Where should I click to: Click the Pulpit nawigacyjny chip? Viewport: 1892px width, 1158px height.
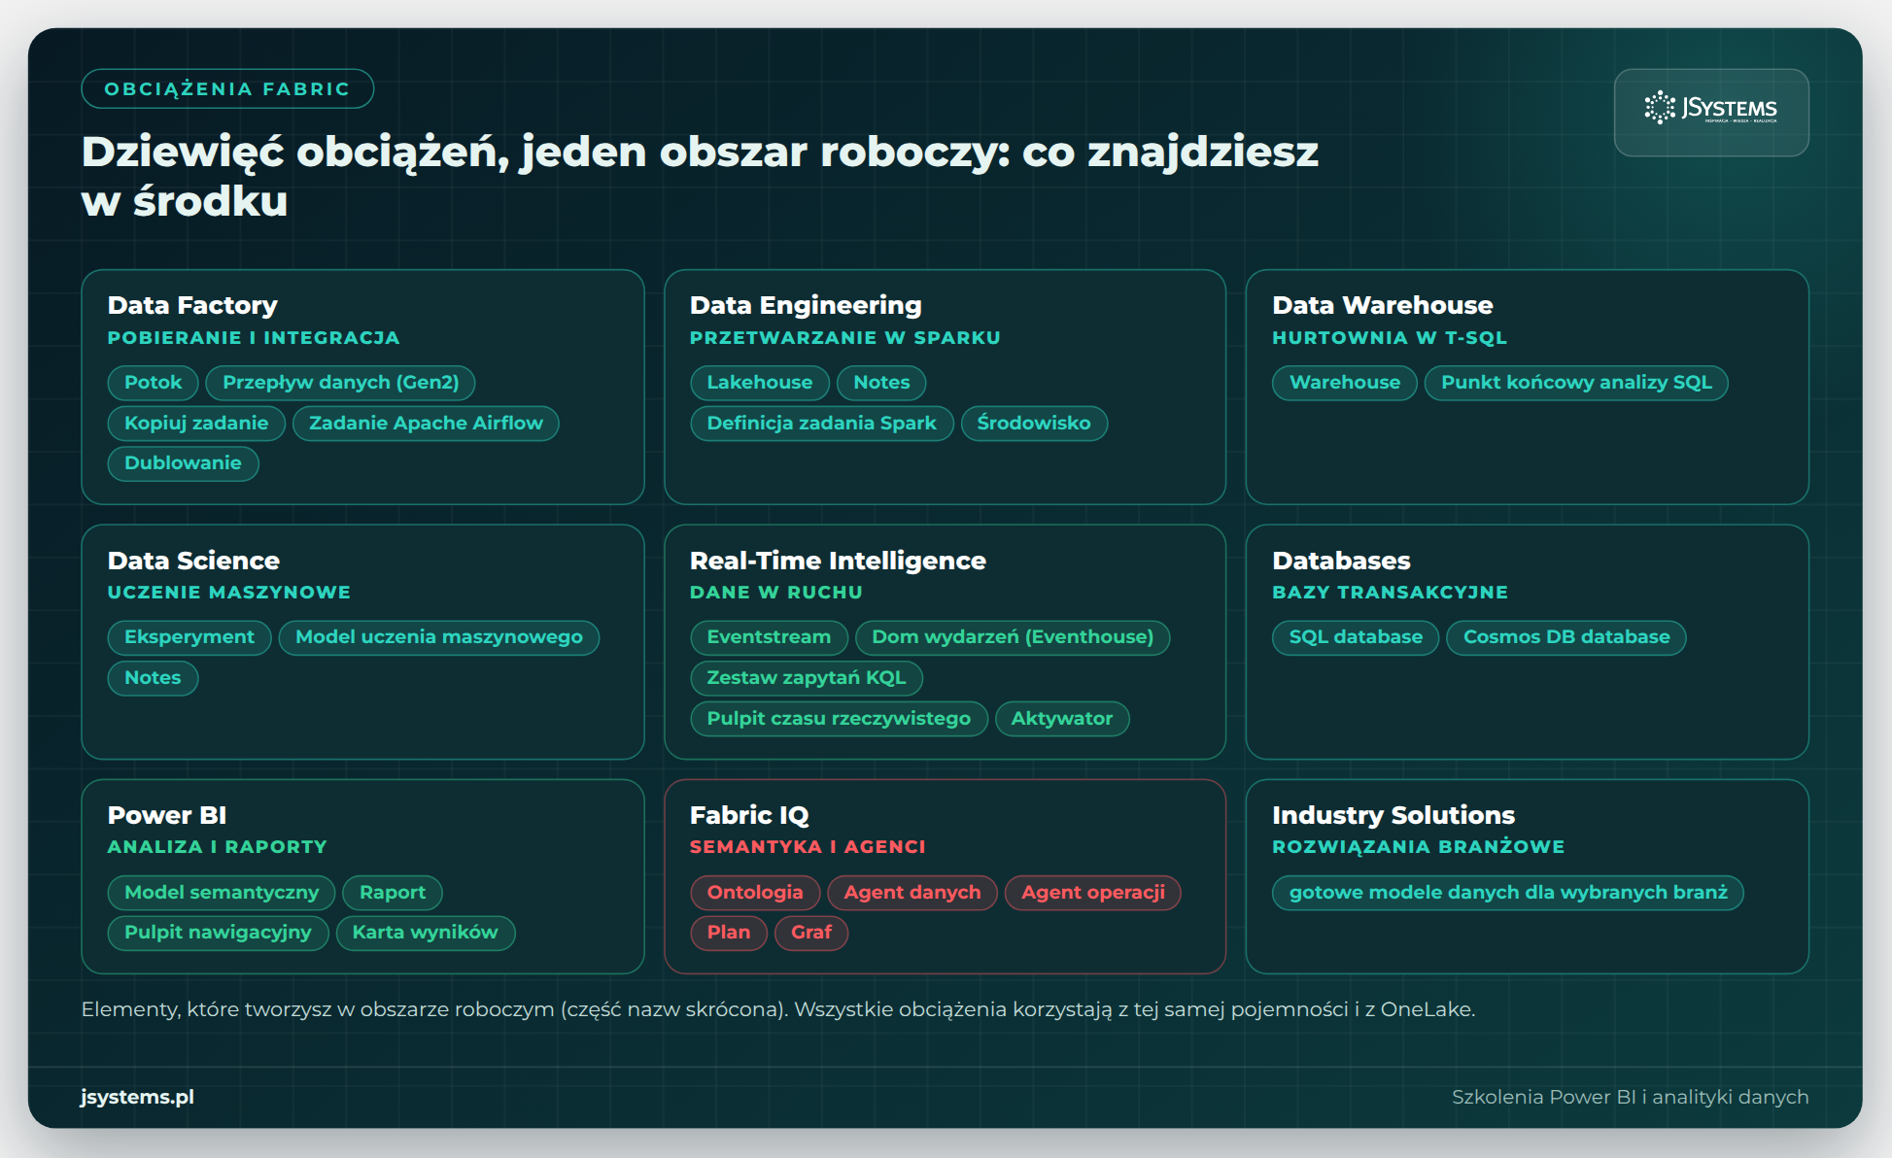pyautogui.click(x=218, y=933)
